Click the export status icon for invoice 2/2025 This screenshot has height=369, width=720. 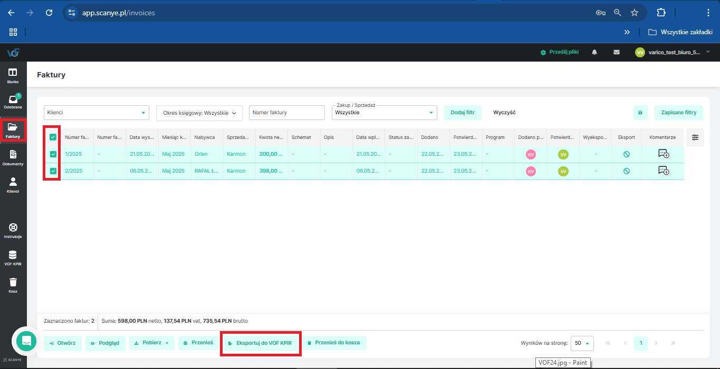click(x=626, y=171)
